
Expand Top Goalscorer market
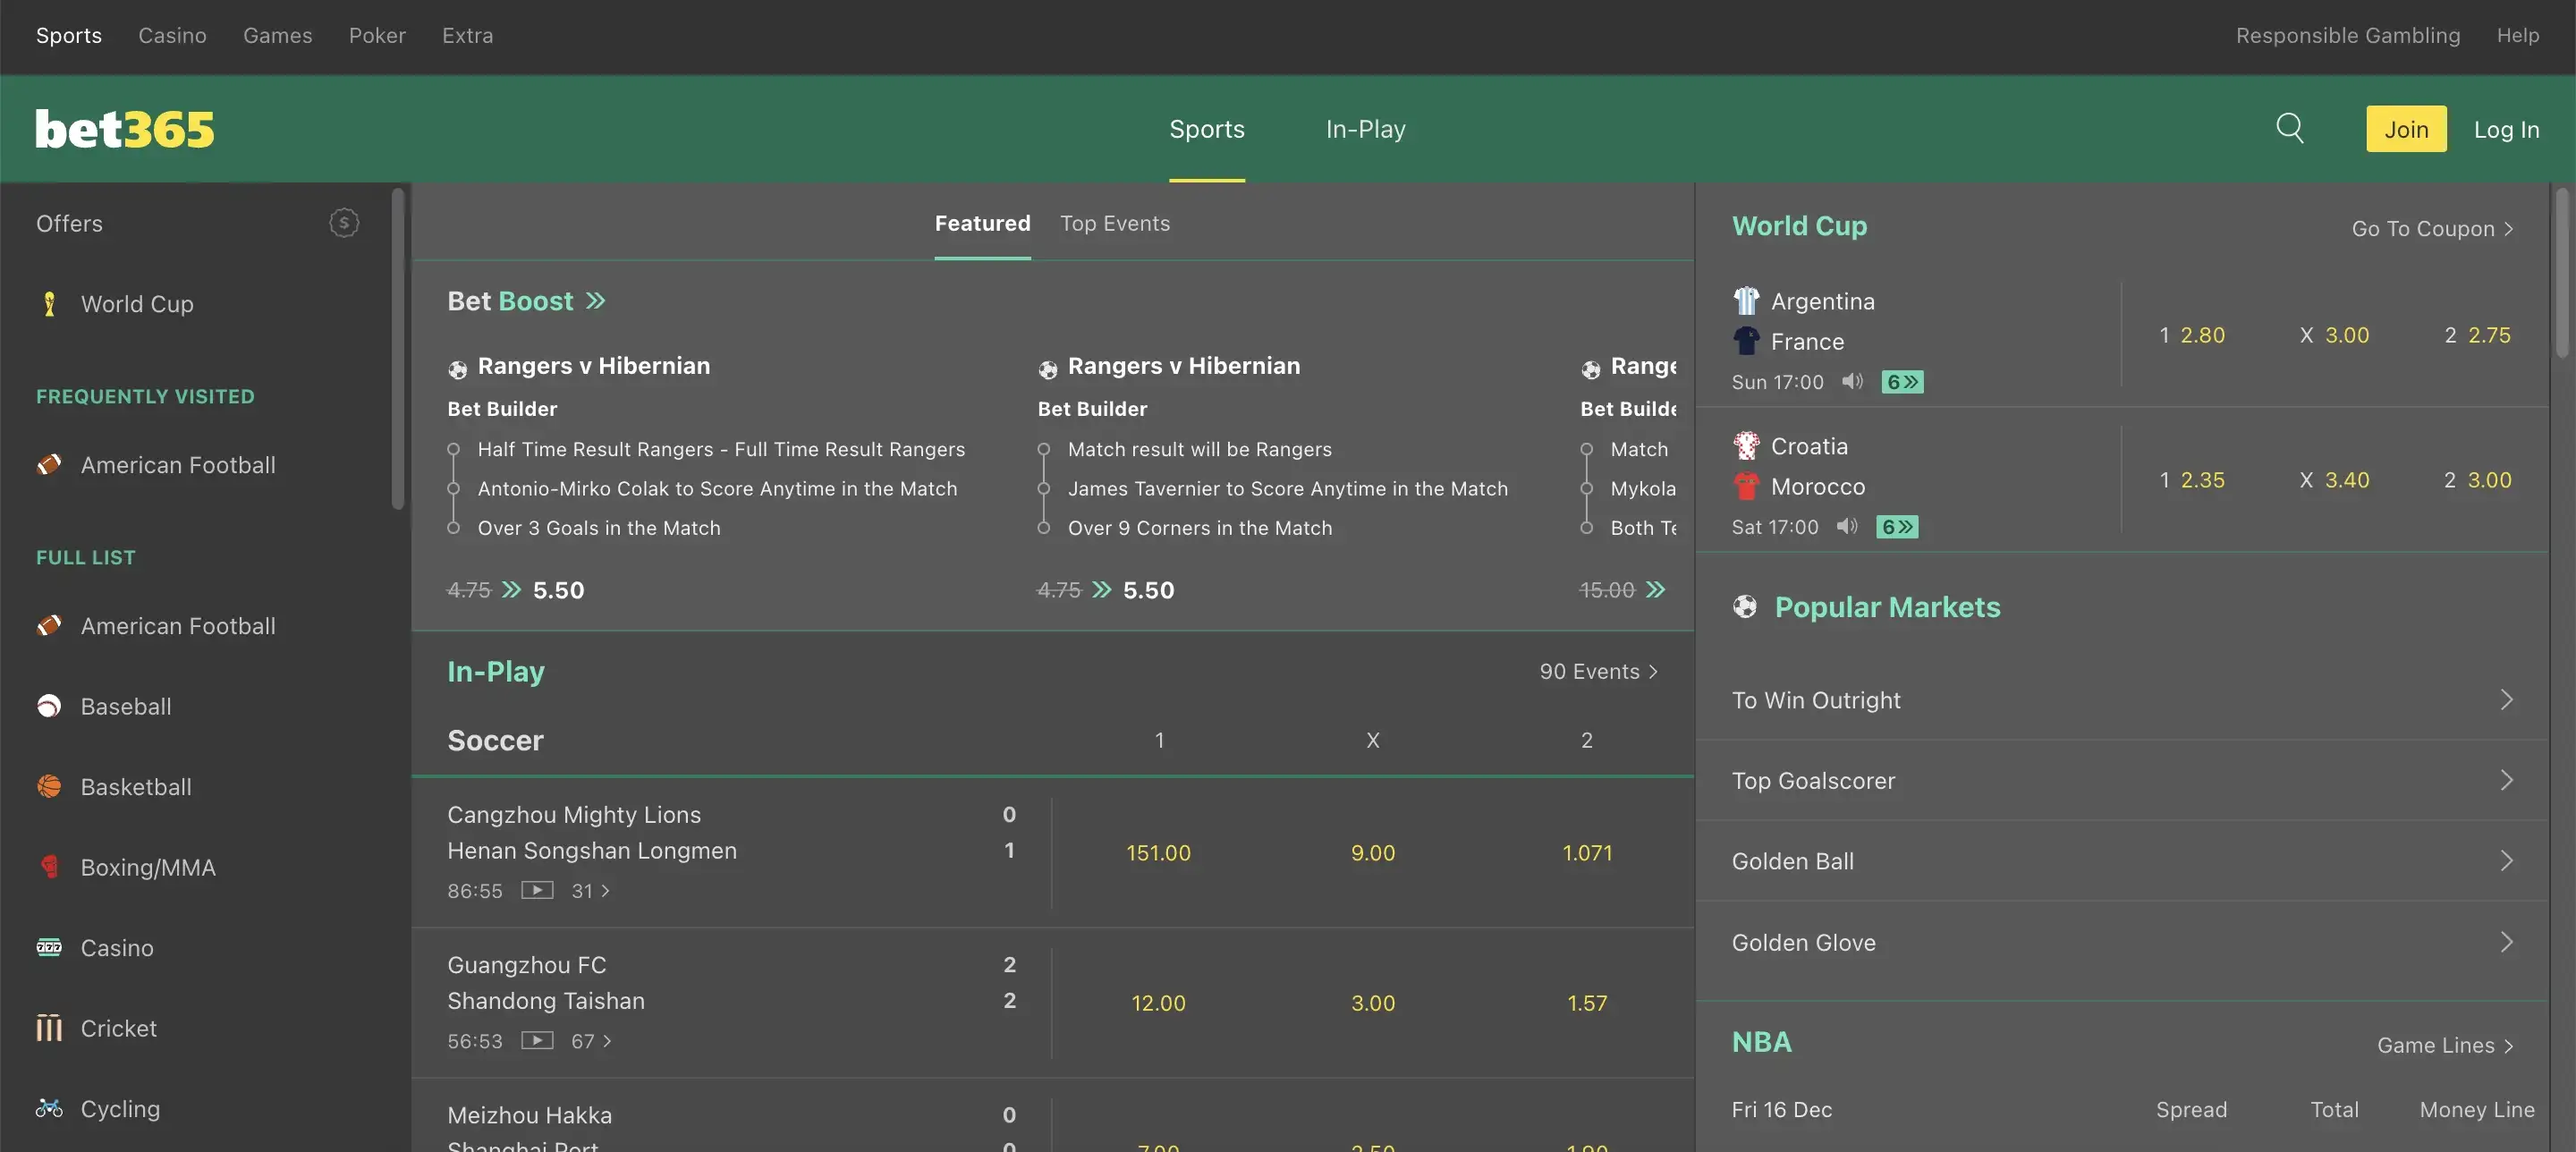pos(2121,780)
